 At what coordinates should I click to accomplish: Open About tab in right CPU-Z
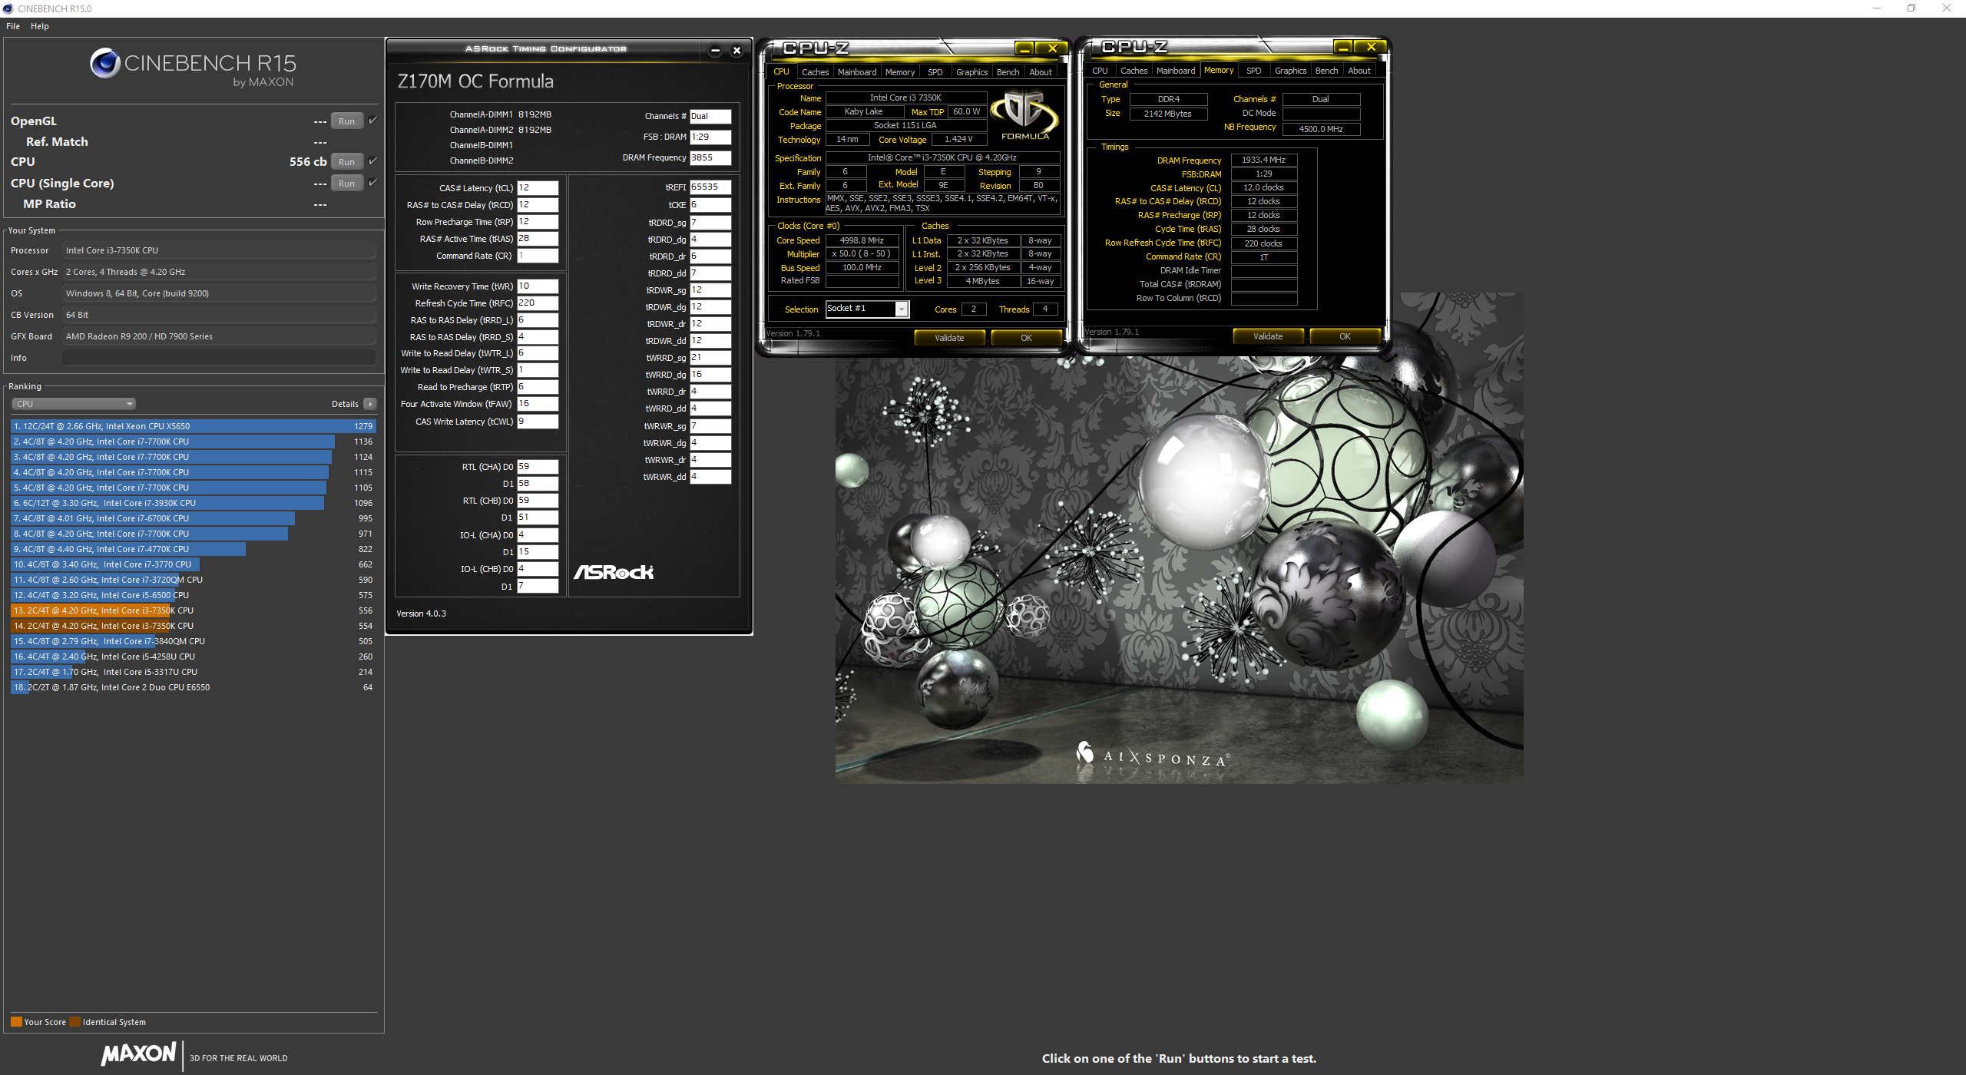tap(1359, 71)
